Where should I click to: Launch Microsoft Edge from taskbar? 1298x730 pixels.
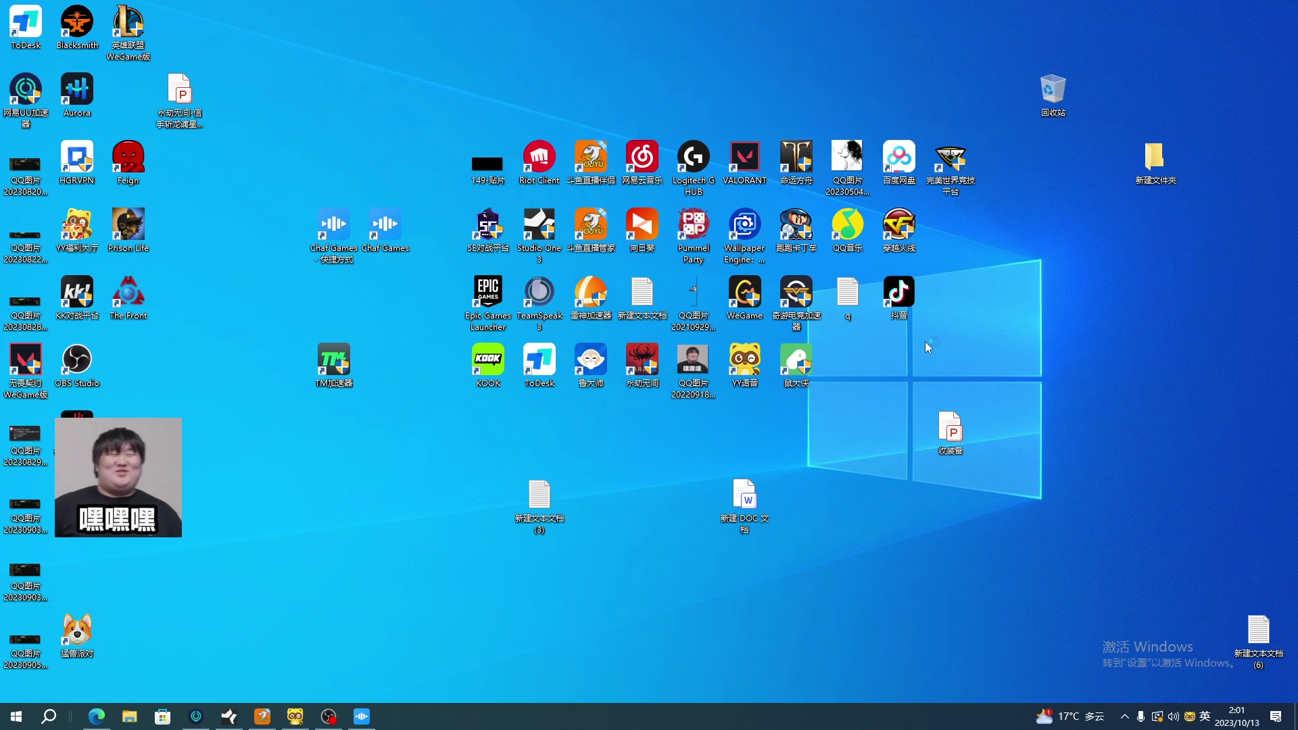pos(97,716)
